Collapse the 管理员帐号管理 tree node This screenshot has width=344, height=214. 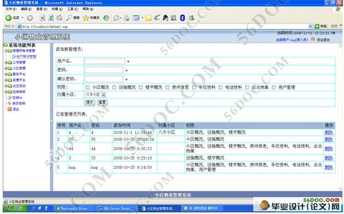(6, 51)
